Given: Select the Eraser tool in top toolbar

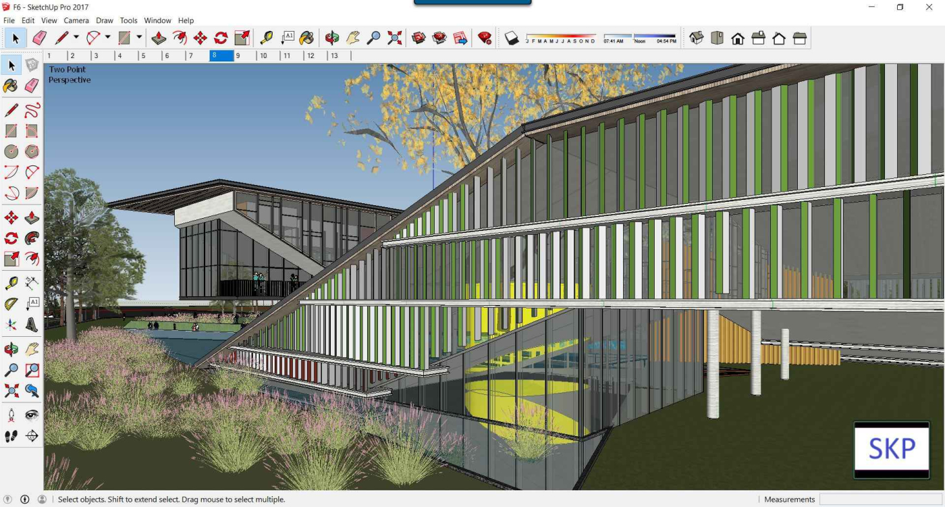Looking at the screenshot, I should coord(39,38).
